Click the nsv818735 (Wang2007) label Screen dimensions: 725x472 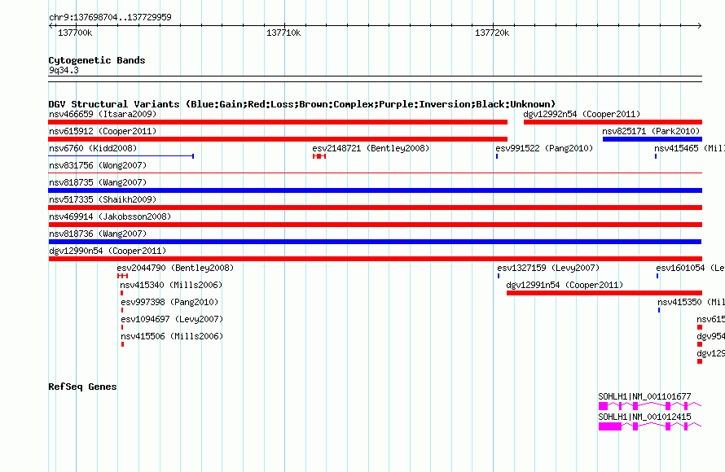click(x=98, y=182)
